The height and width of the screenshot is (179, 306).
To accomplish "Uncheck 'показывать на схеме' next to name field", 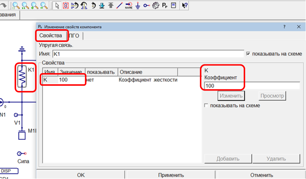I will point(248,53).
